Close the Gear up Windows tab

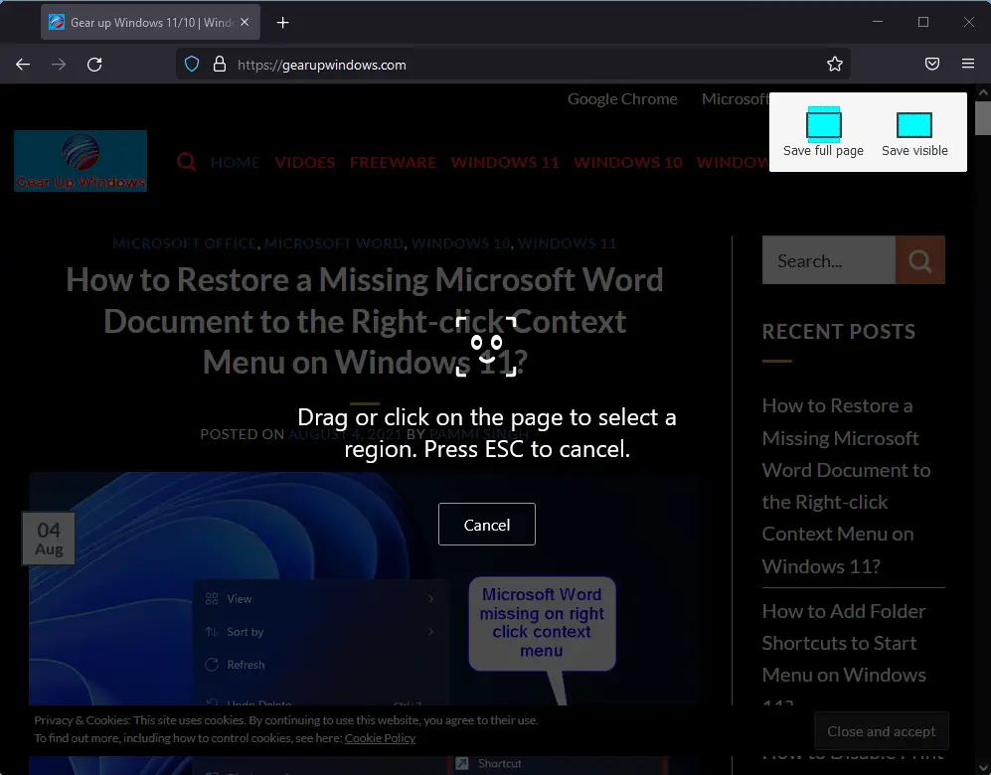245,22
